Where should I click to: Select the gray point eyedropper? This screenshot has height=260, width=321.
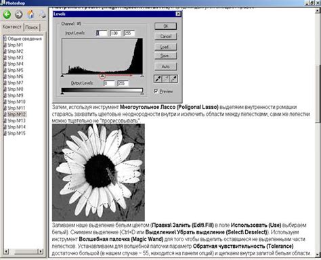[166, 79]
